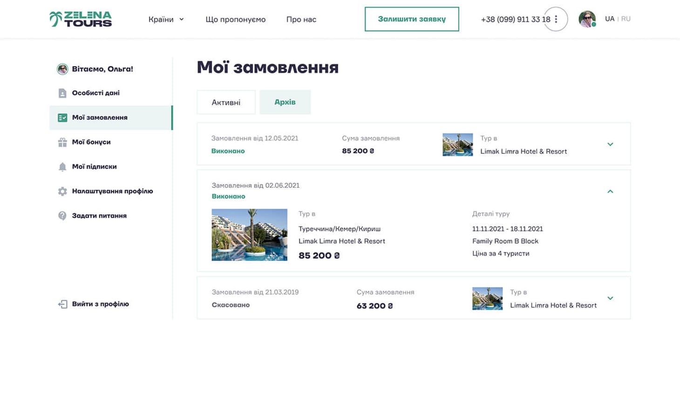Select the UA language option
The width and height of the screenshot is (680, 412).
point(611,19)
